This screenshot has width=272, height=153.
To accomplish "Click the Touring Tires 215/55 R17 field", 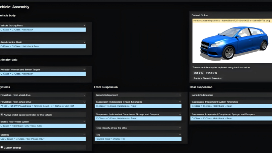I will click(138, 139).
